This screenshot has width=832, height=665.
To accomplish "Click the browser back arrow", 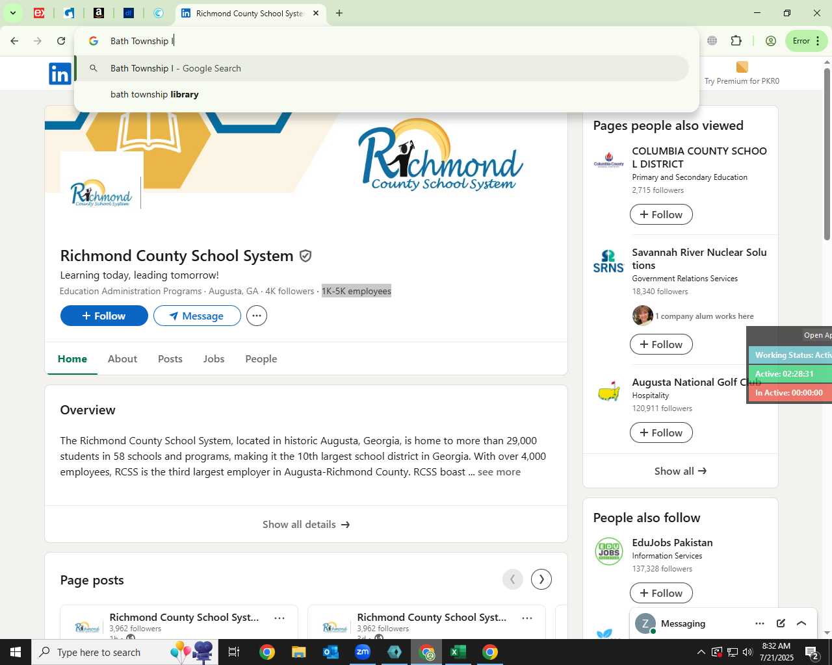I will pos(14,41).
